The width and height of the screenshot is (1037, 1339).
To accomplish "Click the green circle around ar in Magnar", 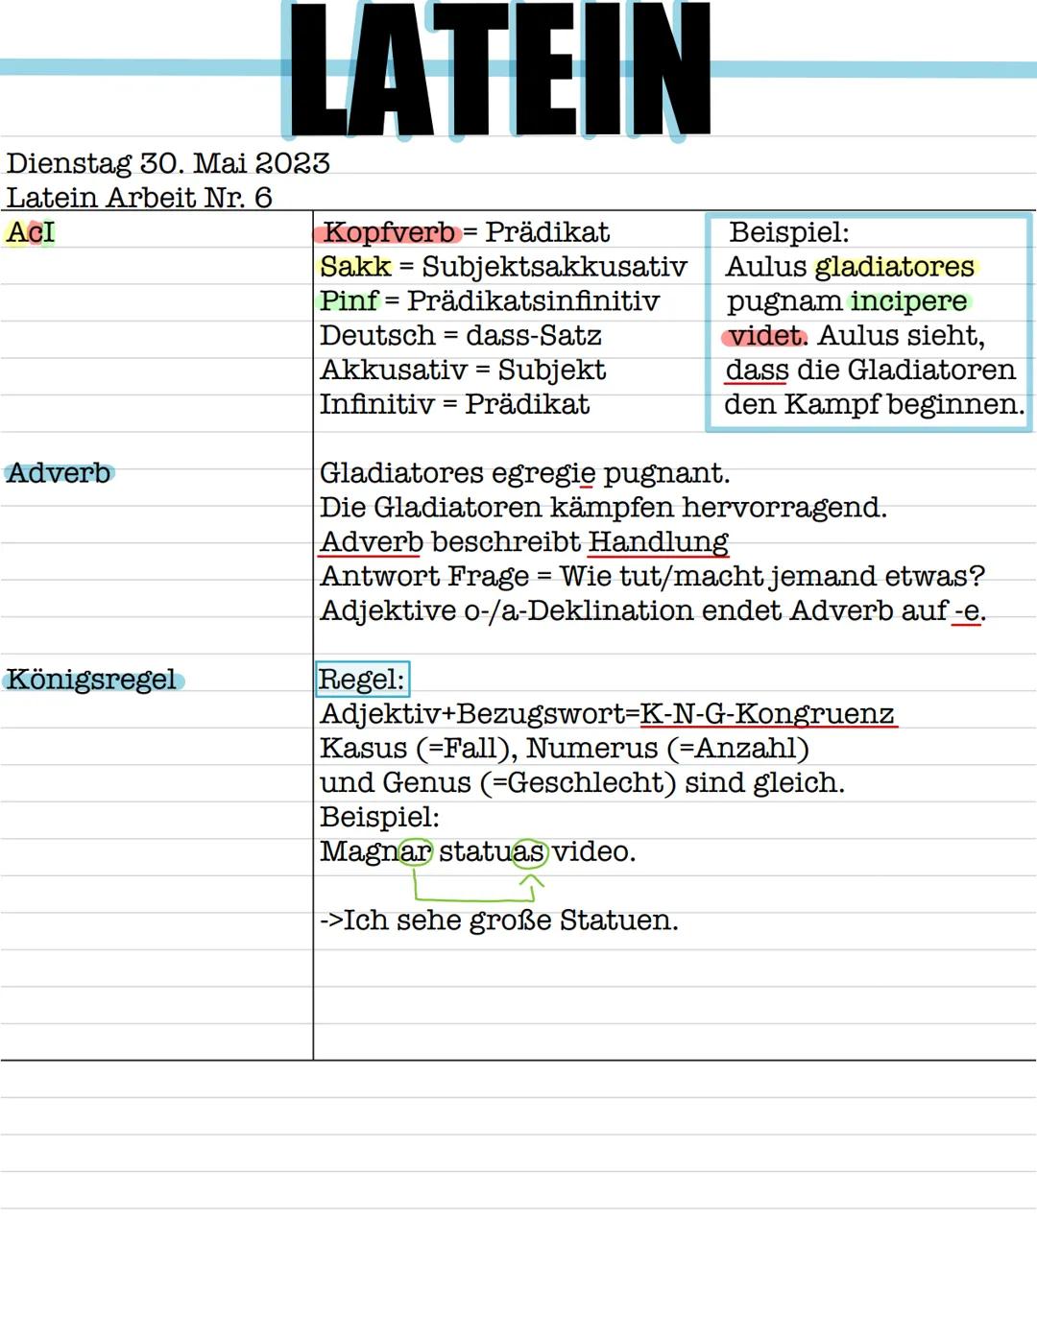I will click(x=418, y=849).
